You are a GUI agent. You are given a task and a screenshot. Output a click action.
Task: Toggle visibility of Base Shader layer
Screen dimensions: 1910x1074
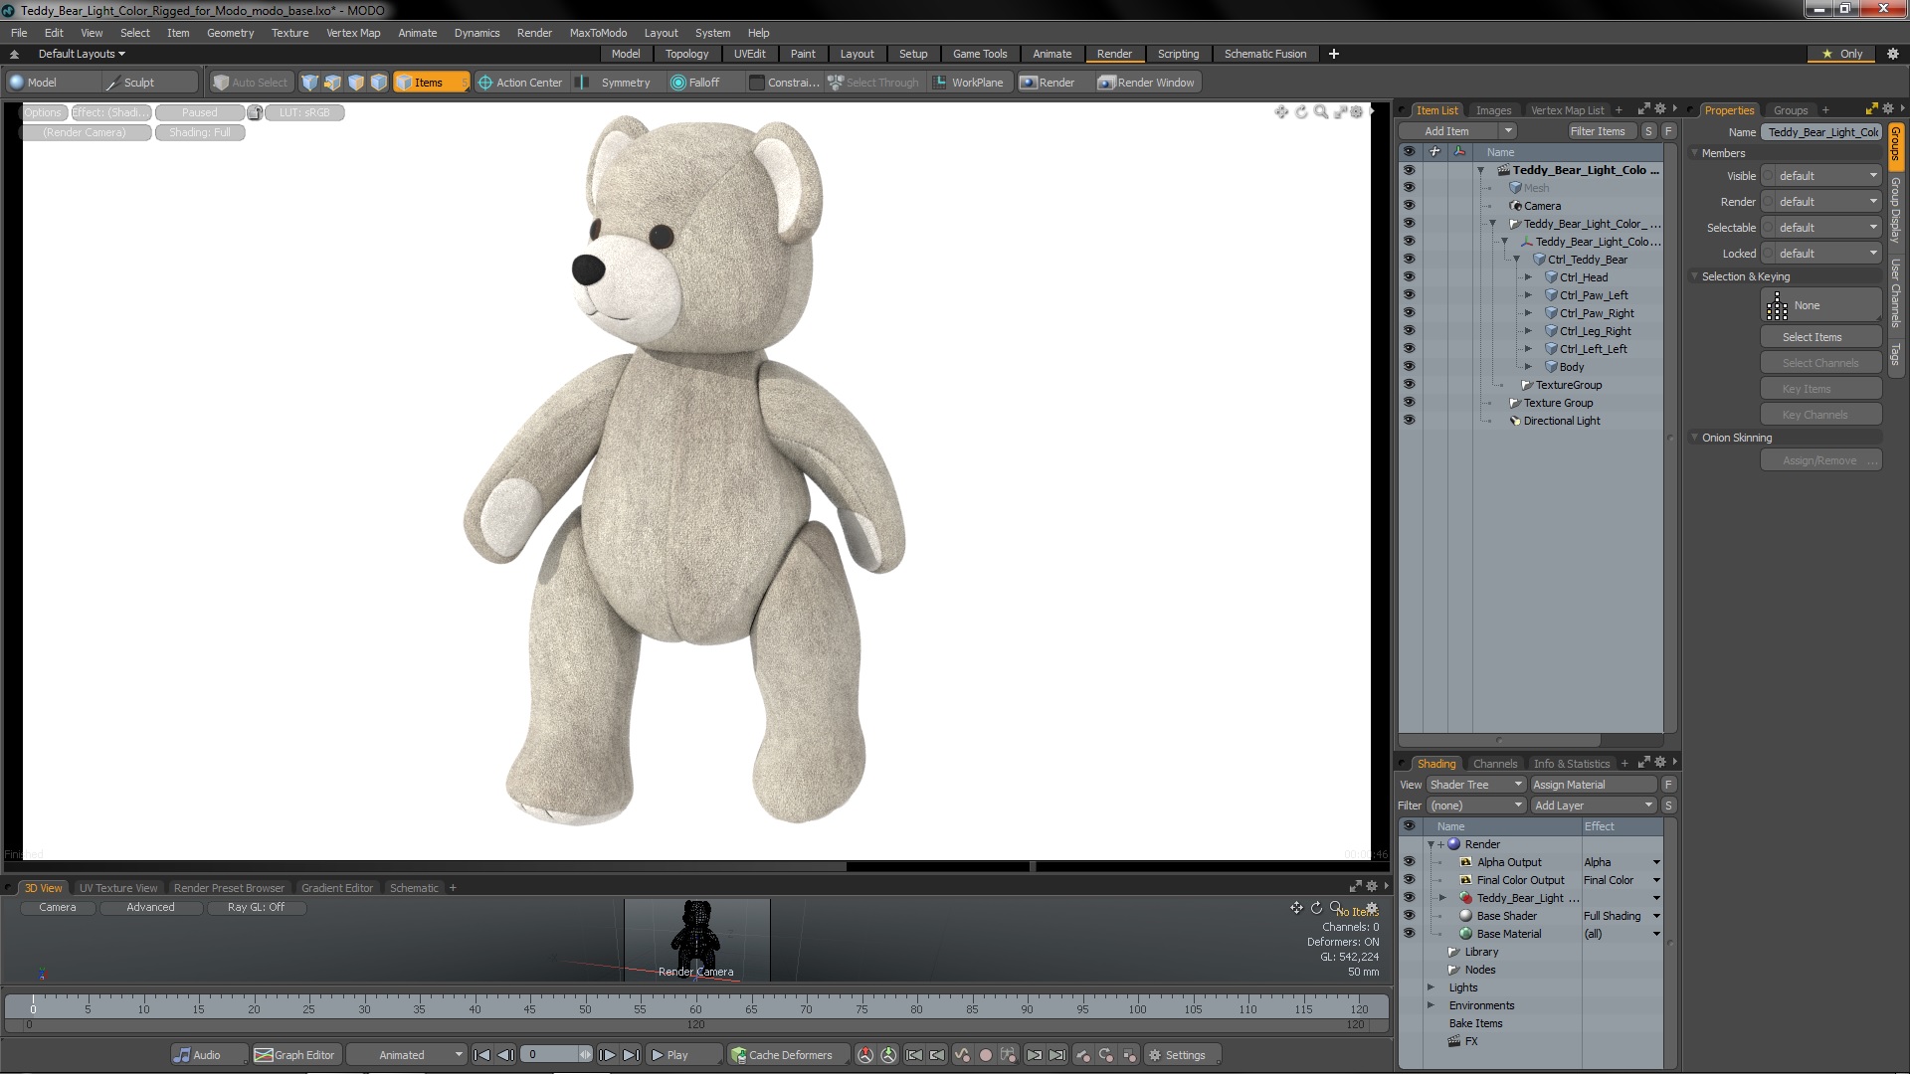(1409, 916)
